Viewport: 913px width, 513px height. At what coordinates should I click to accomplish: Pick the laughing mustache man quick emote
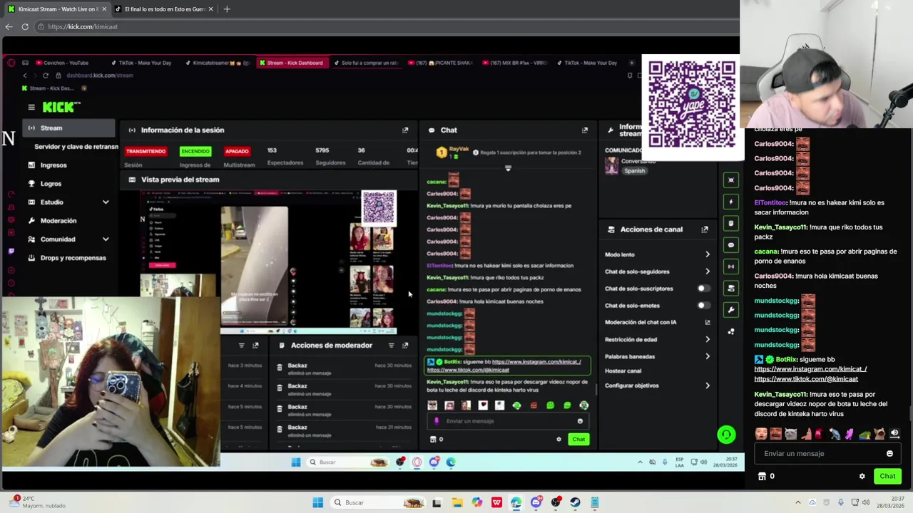pos(776,433)
